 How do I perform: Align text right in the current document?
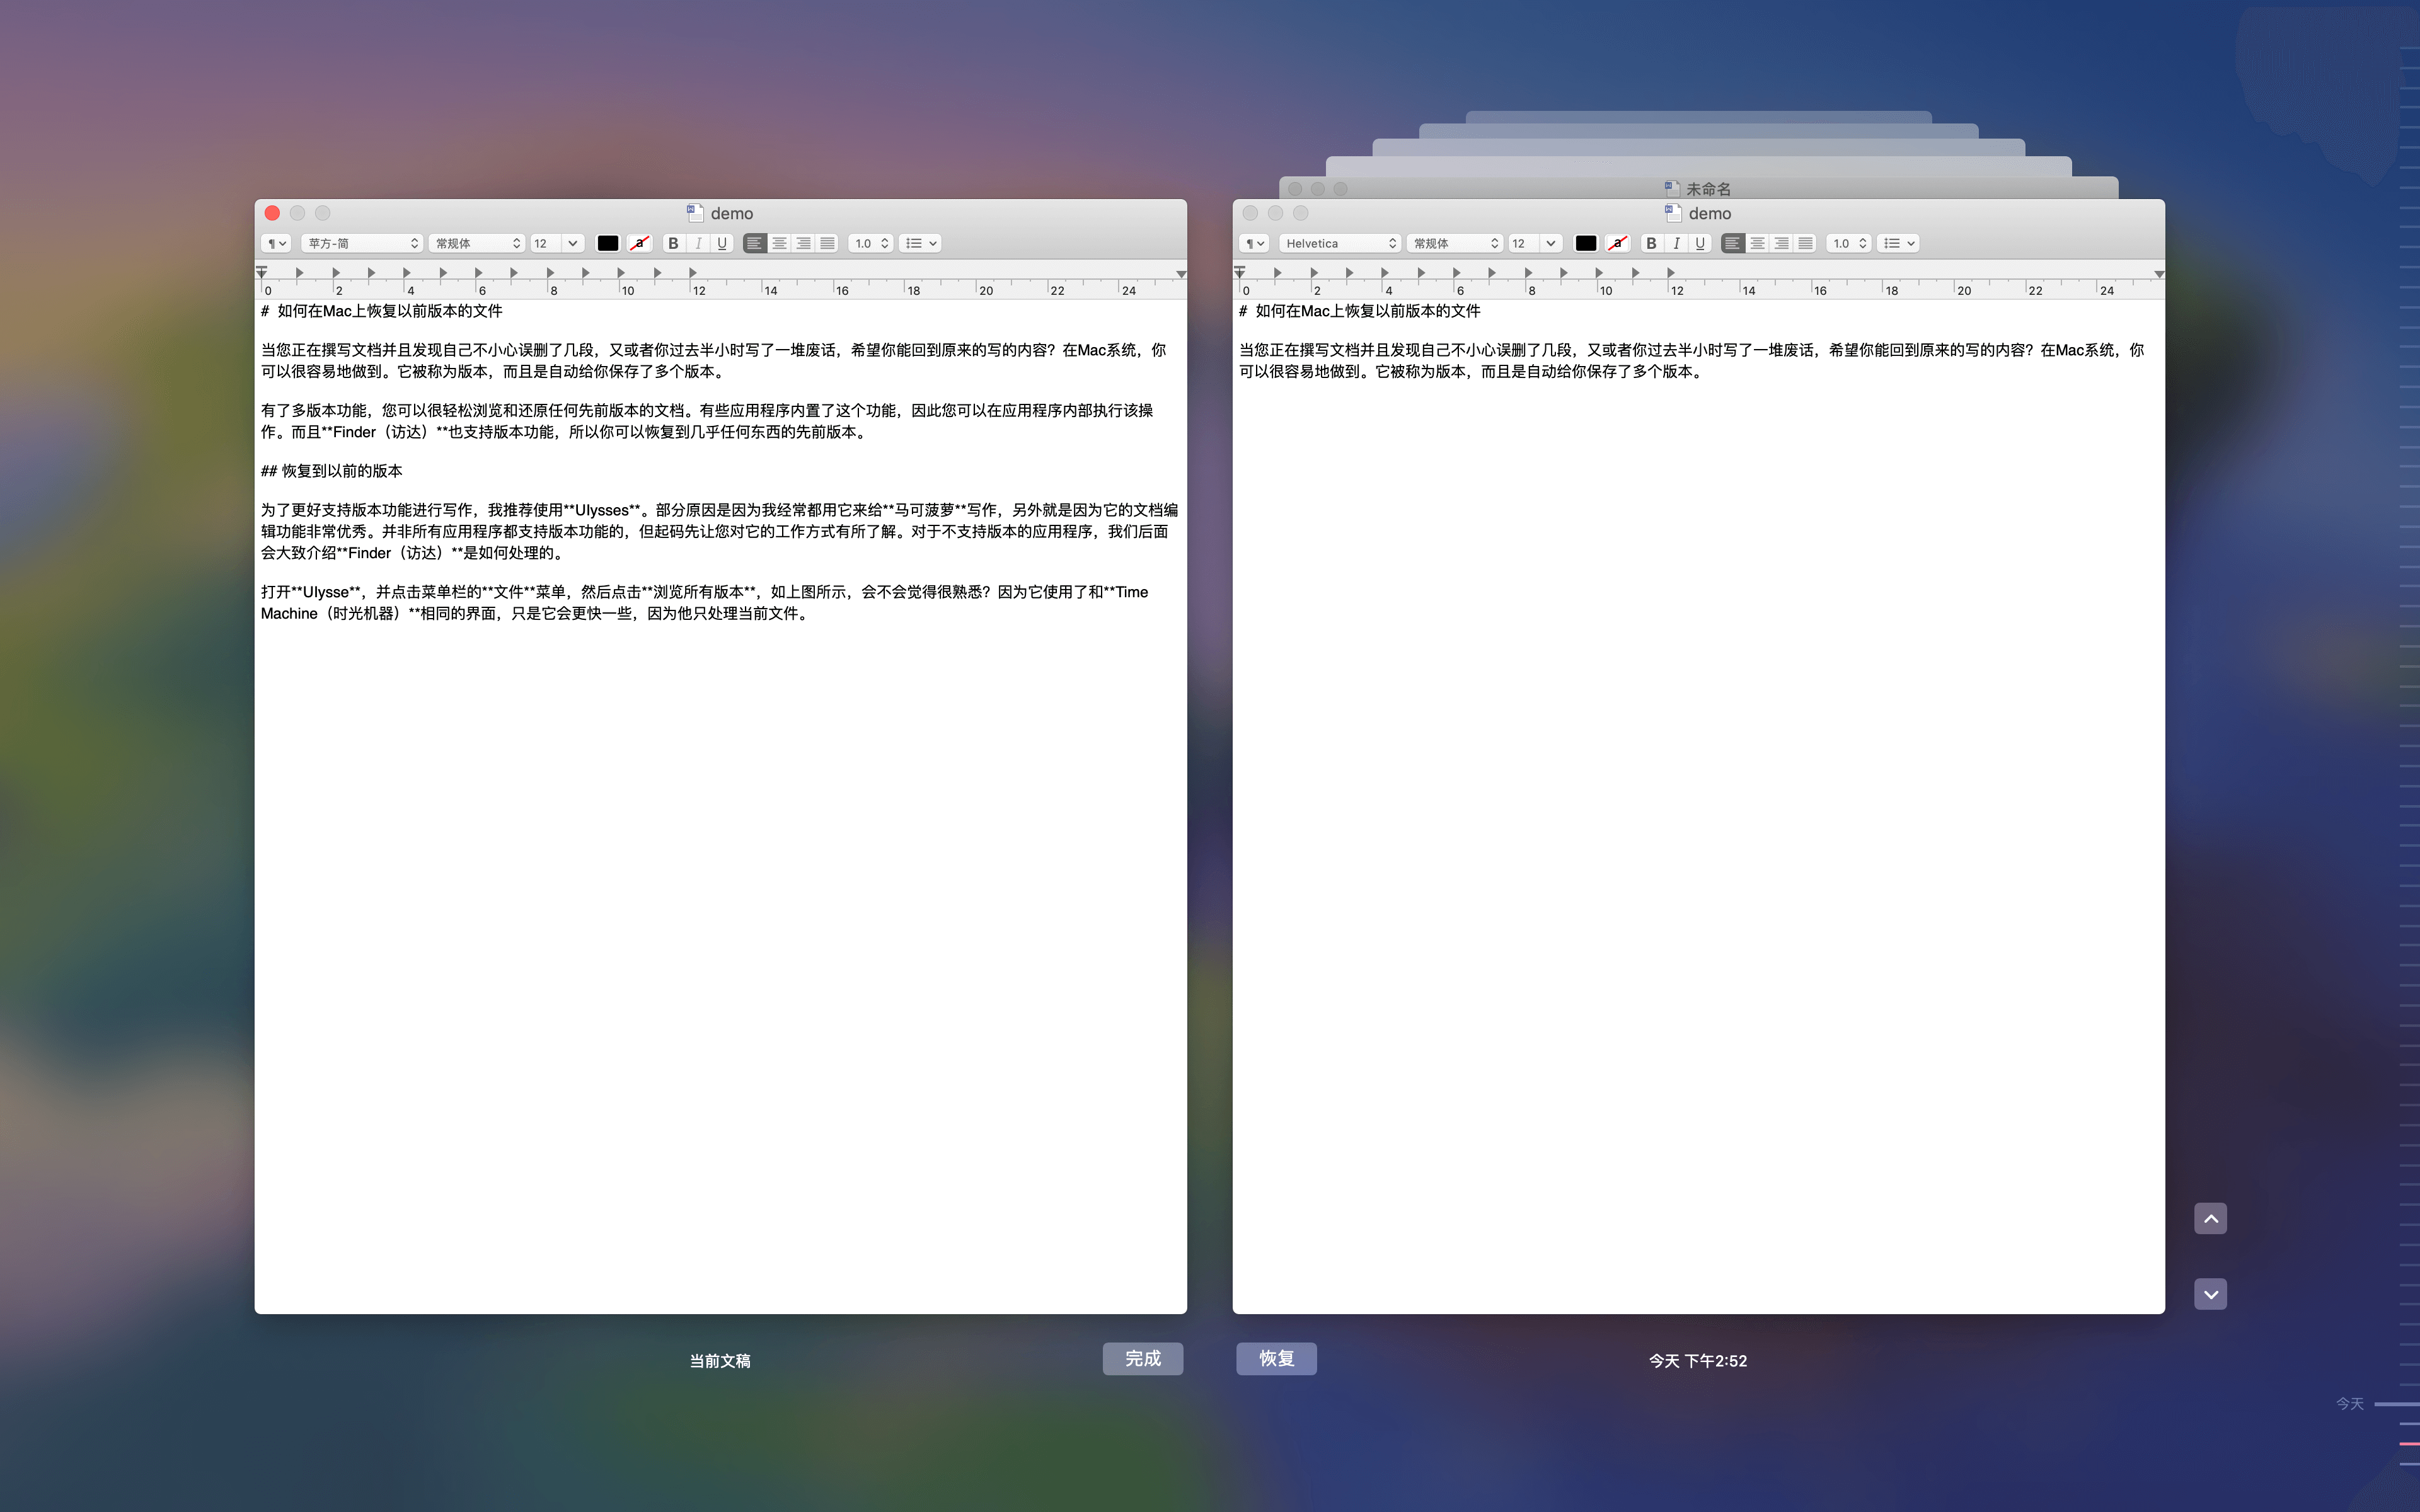(x=803, y=243)
